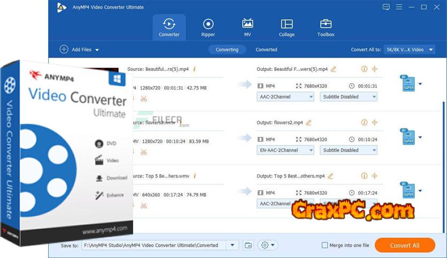Show info for the Top 5 output file
This screenshot has width=447, height=258.
click(364, 176)
